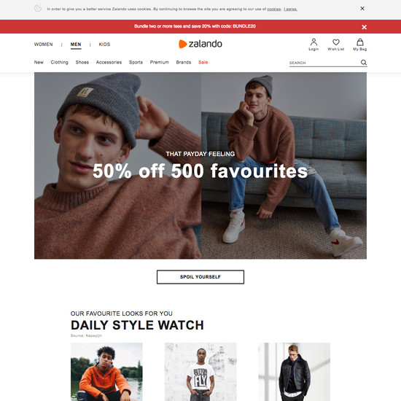The image size is (401, 401).
Task: Switch to the Kids section
Action: (x=104, y=44)
